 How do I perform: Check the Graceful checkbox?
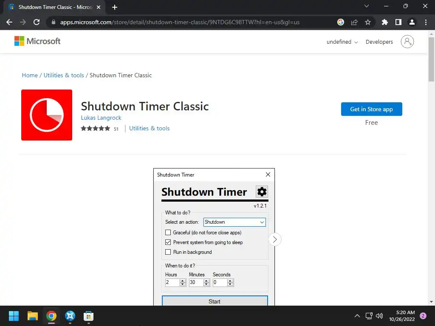pos(168,233)
